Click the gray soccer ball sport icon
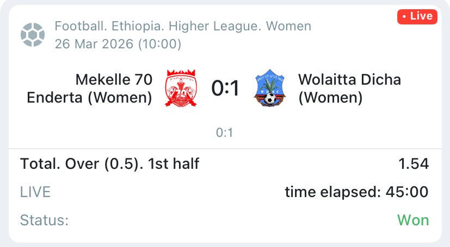Screen dimensions: 450x247 coord(32,34)
